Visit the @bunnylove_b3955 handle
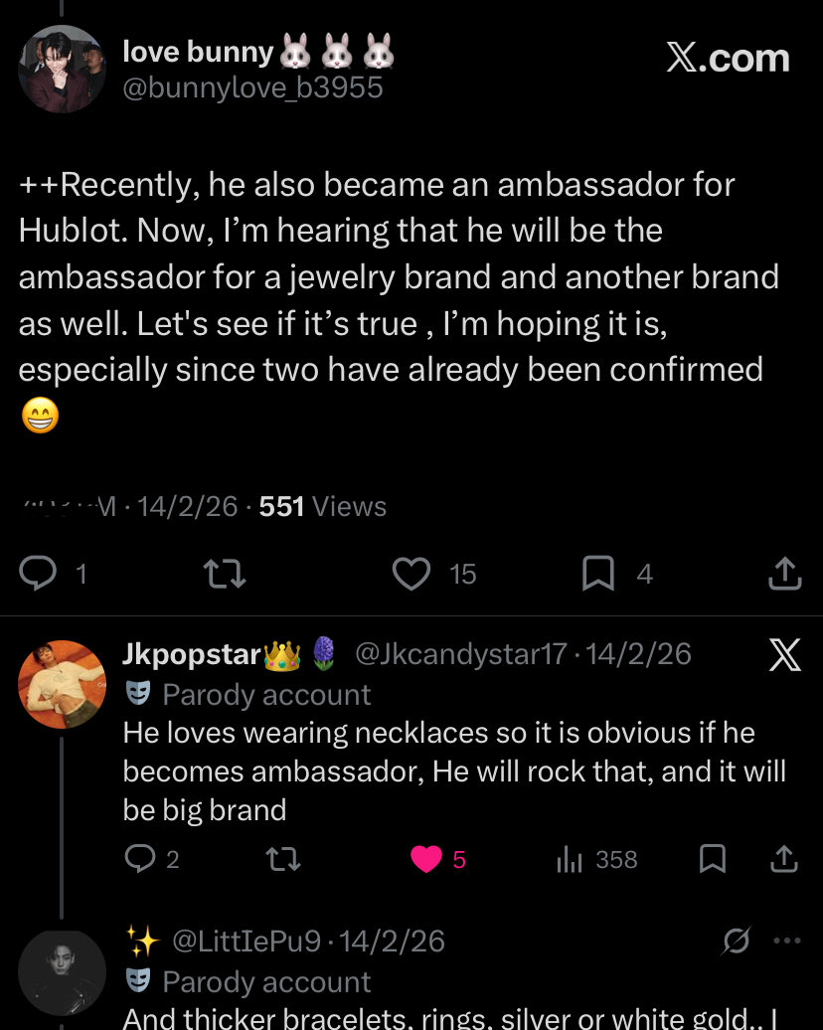823x1030 pixels. pos(252,88)
